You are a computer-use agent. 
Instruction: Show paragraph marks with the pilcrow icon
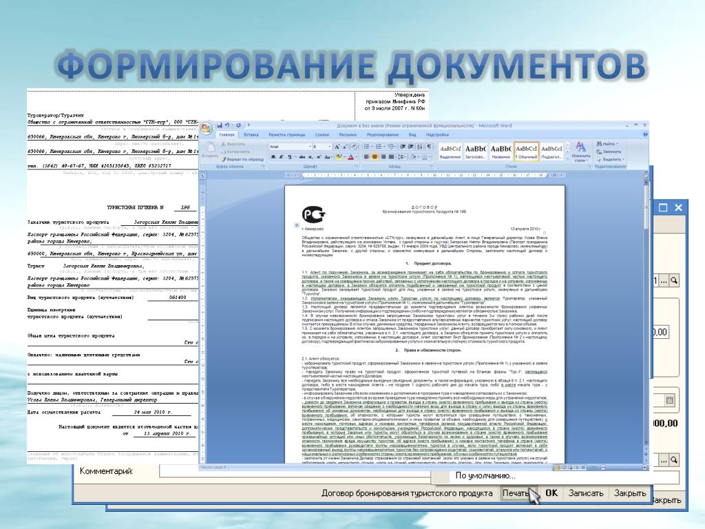pyautogui.click(x=430, y=147)
